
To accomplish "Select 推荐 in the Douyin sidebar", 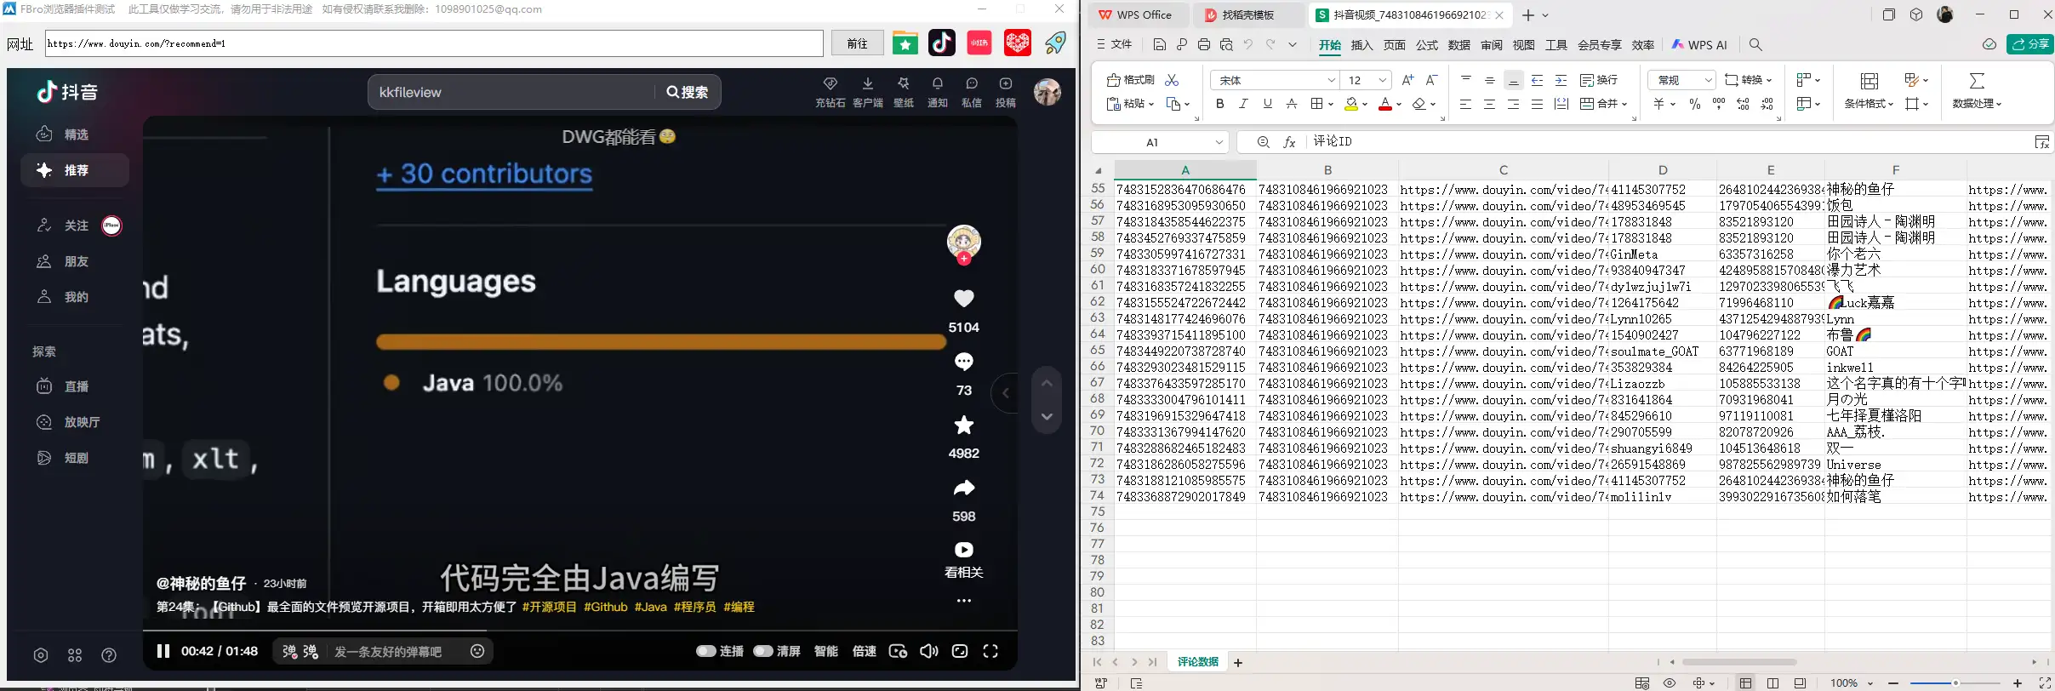I will click(75, 170).
